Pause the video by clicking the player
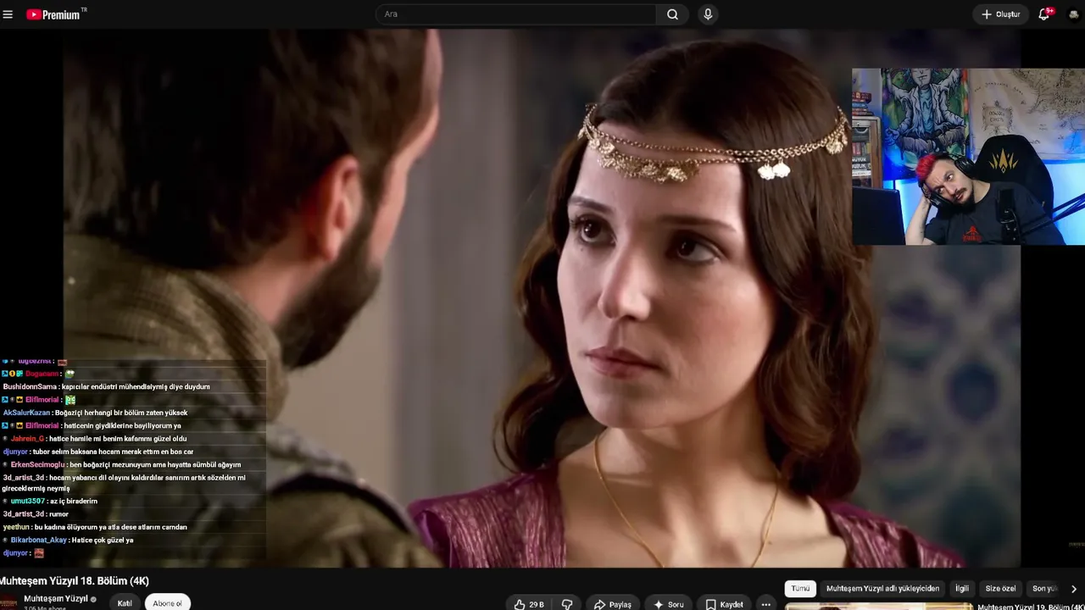Viewport: 1085px width, 610px height. pos(542,297)
